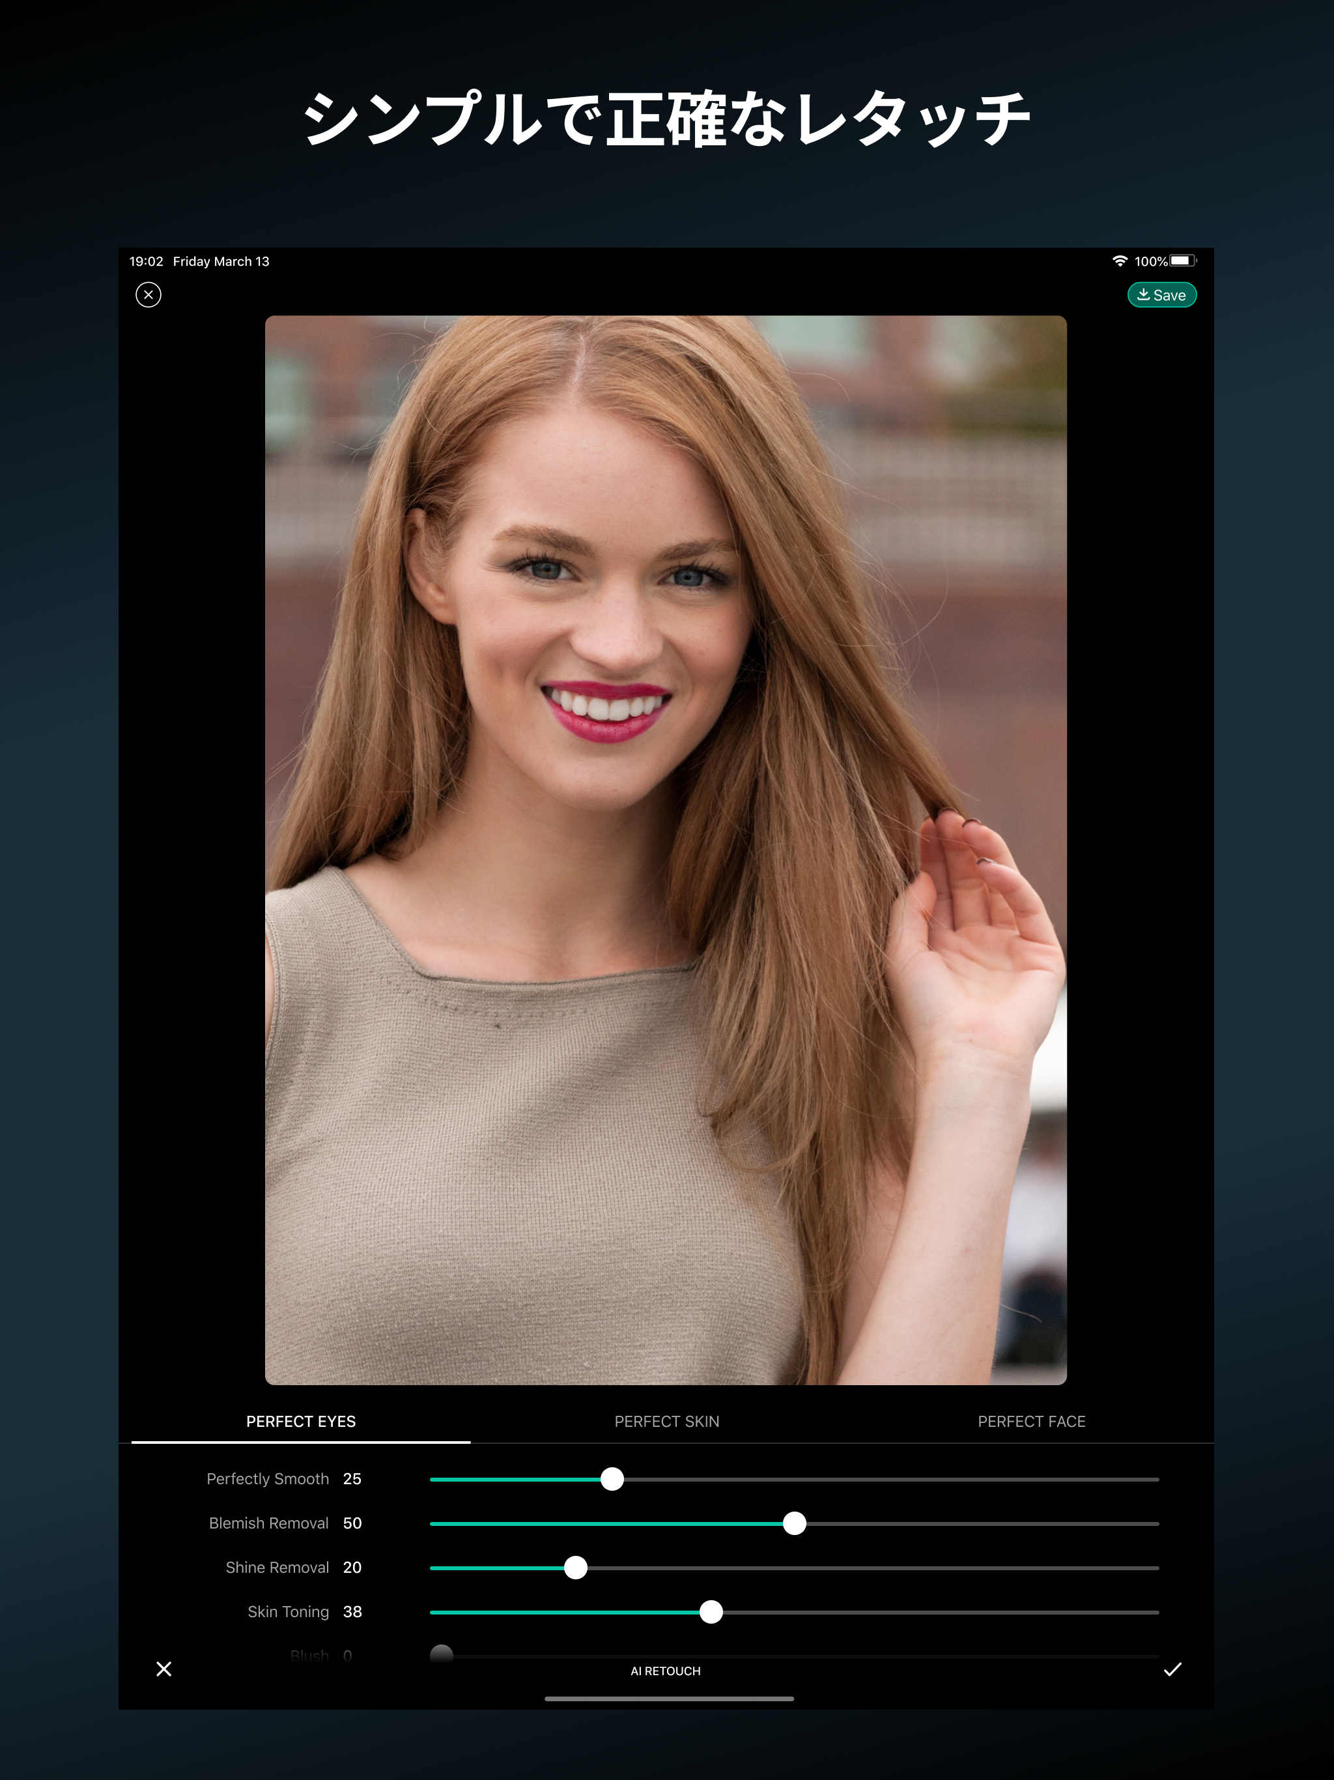Click the Skin Toning slider knob
Image resolution: width=1334 pixels, height=1780 pixels.
tap(711, 1612)
